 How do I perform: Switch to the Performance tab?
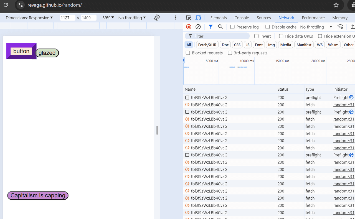[313, 18]
